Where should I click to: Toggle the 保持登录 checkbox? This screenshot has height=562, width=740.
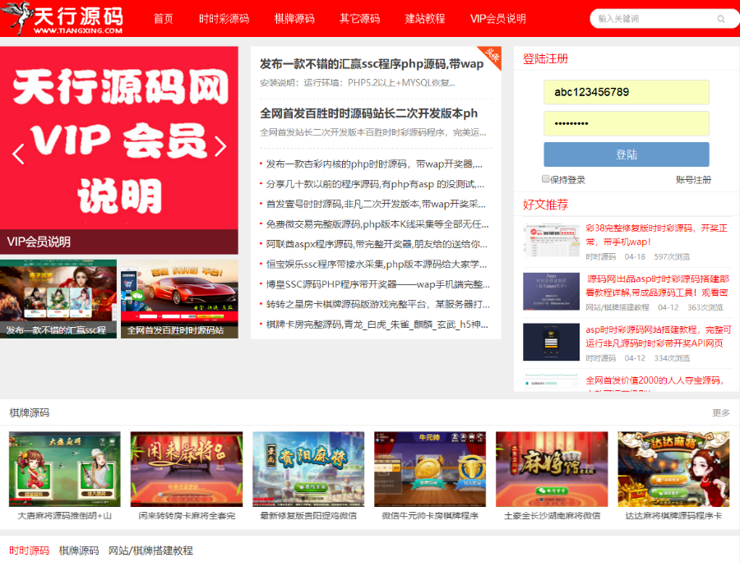(546, 179)
